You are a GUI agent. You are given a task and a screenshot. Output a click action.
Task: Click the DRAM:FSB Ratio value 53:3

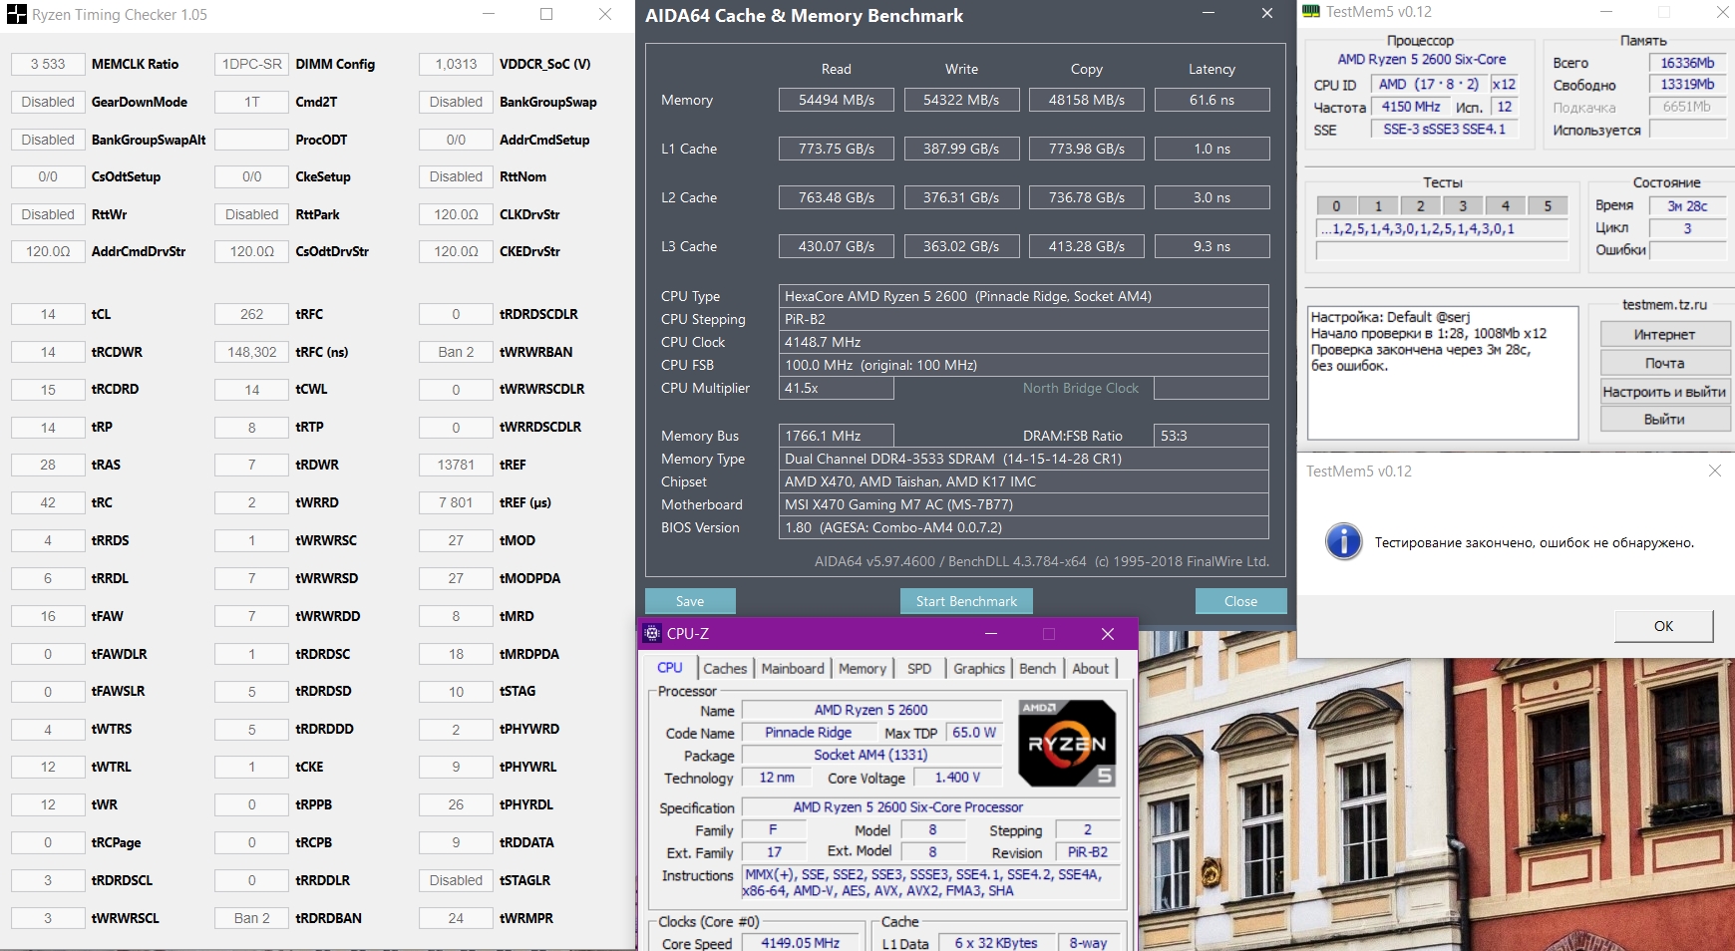point(1211,436)
